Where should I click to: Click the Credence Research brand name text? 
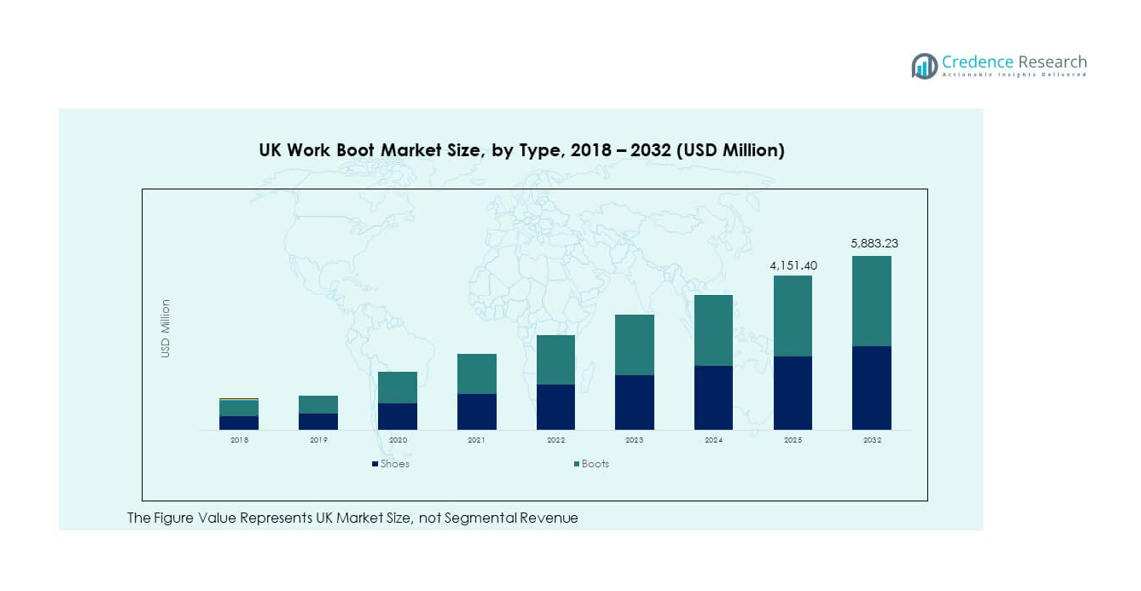(x=1014, y=62)
